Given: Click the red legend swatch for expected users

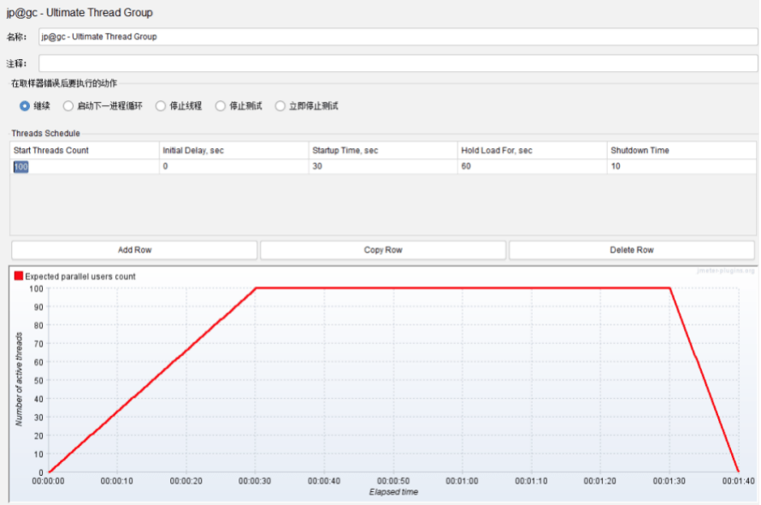Looking at the screenshot, I should 19,276.
